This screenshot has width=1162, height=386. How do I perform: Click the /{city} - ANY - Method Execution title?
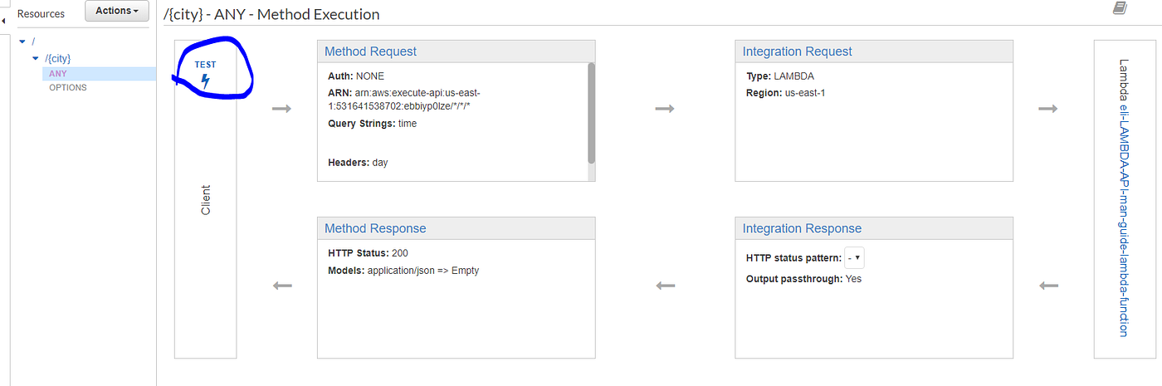click(x=271, y=14)
